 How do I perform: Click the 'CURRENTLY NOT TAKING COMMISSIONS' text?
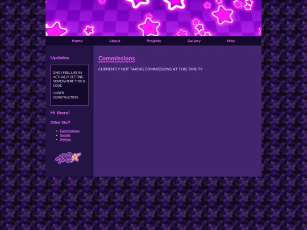[150, 69]
